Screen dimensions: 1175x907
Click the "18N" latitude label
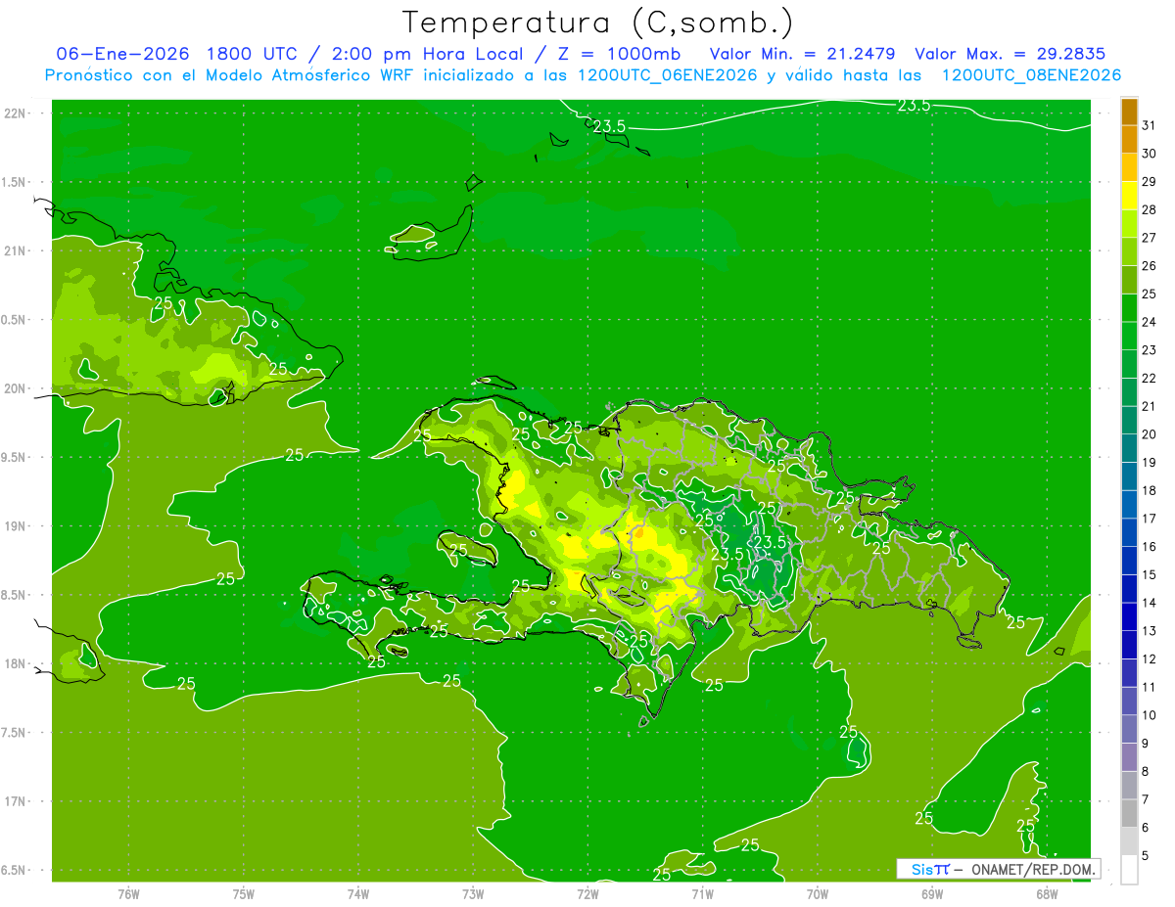point(15,663)
